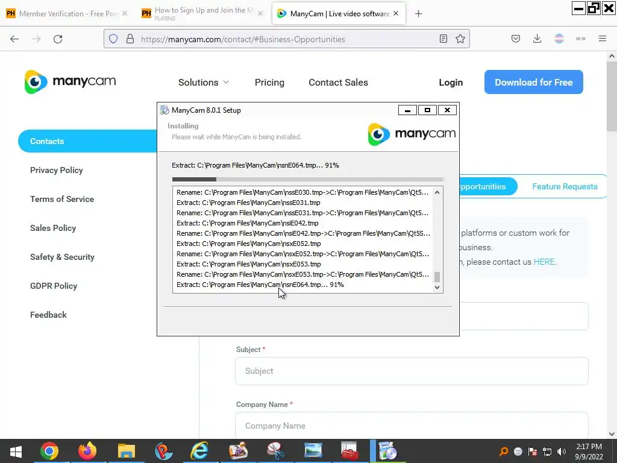This screenshot has width=617, height=463.
Task: Minimize the ManyCam Setup window
Action: pyautogui.click(x=407, y=110)
